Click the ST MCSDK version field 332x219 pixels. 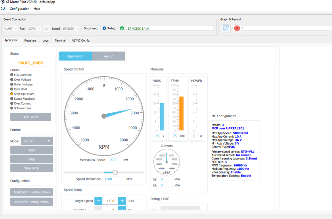click(170, 28)
